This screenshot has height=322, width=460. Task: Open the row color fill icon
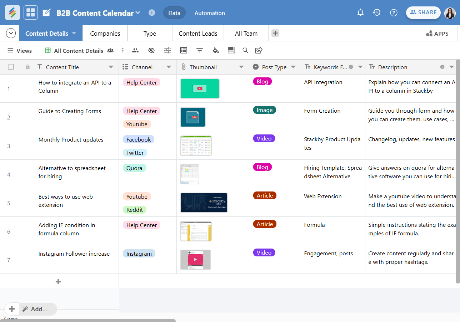coord(215,50)
